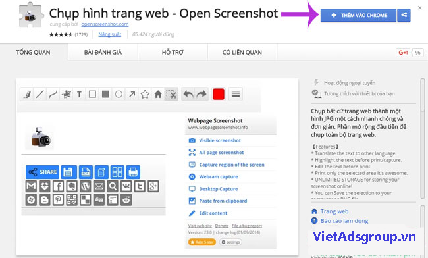Choose Webcam capture option
The width and height of the screenshot is (428, 258).
tap(230, 177)
